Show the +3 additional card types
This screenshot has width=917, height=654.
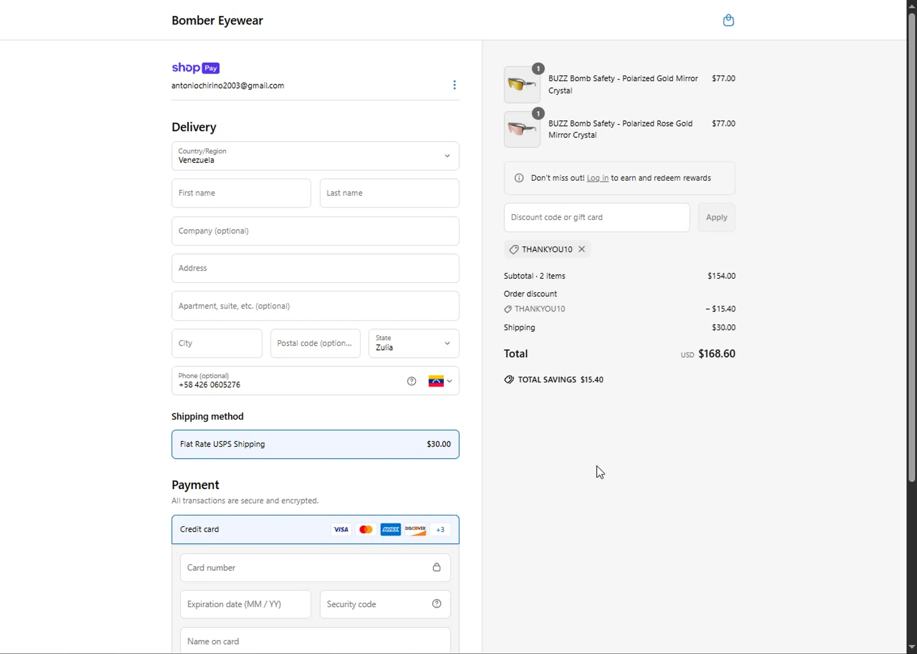[440, 529]
